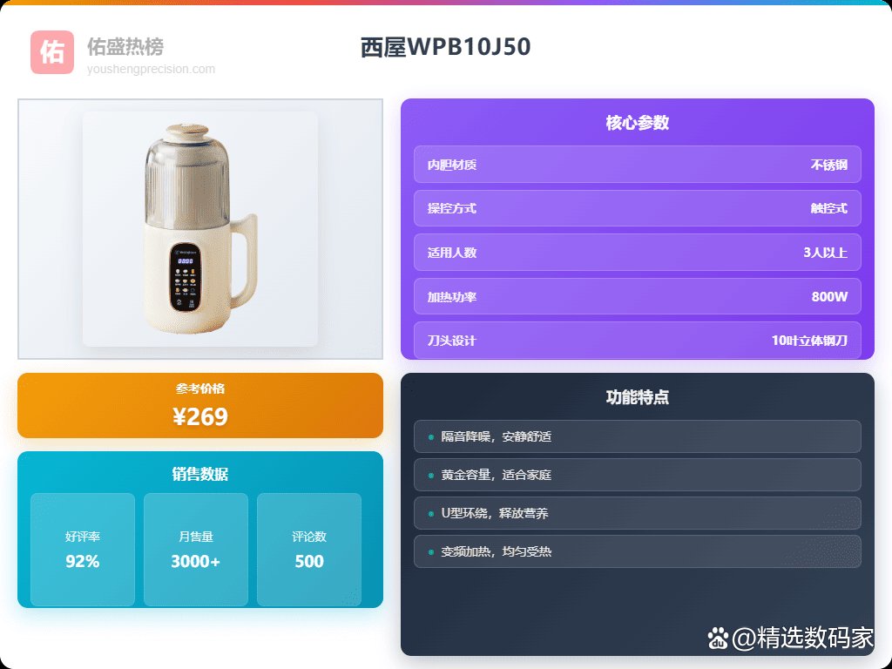Click the pink 佑 logo icon
Screen dimensions: 892x669
pos(51,52)
